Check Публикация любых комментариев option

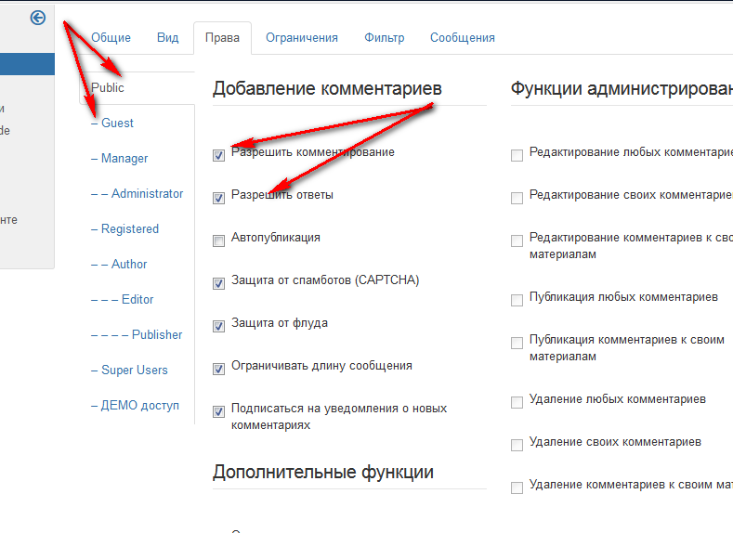(517, 300)
